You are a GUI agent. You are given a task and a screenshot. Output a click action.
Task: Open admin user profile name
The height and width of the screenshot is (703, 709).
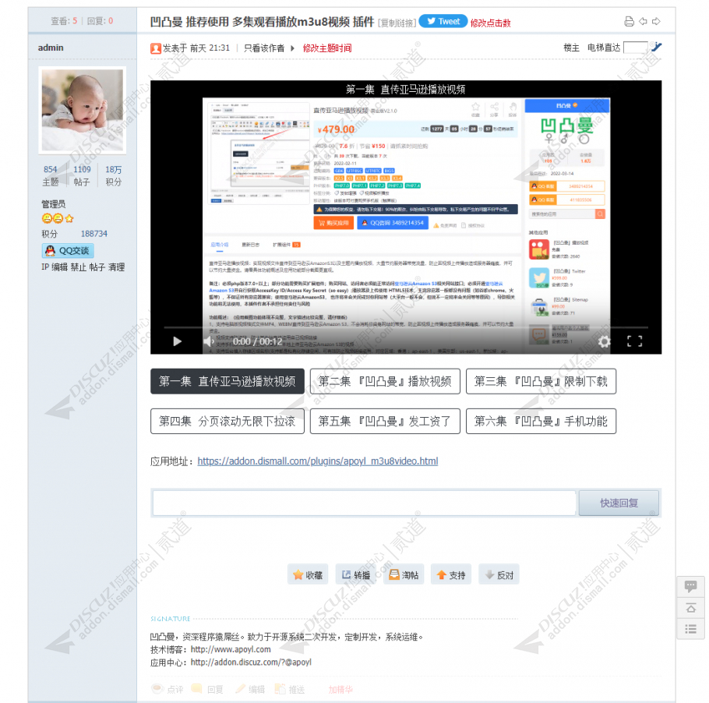pyautogui.click(x=51, y=48)
